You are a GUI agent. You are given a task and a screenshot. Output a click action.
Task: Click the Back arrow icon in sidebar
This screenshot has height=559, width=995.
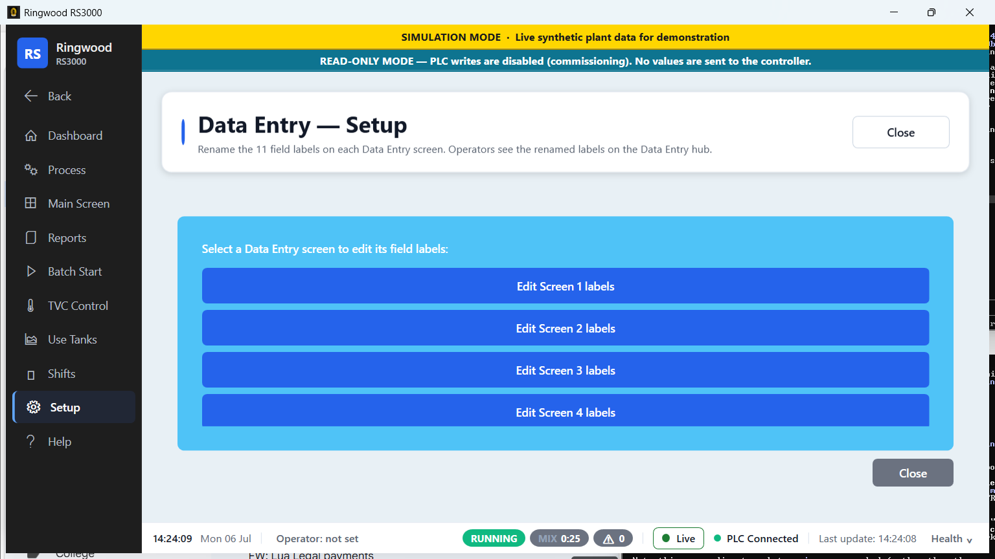tap(31, 96)
